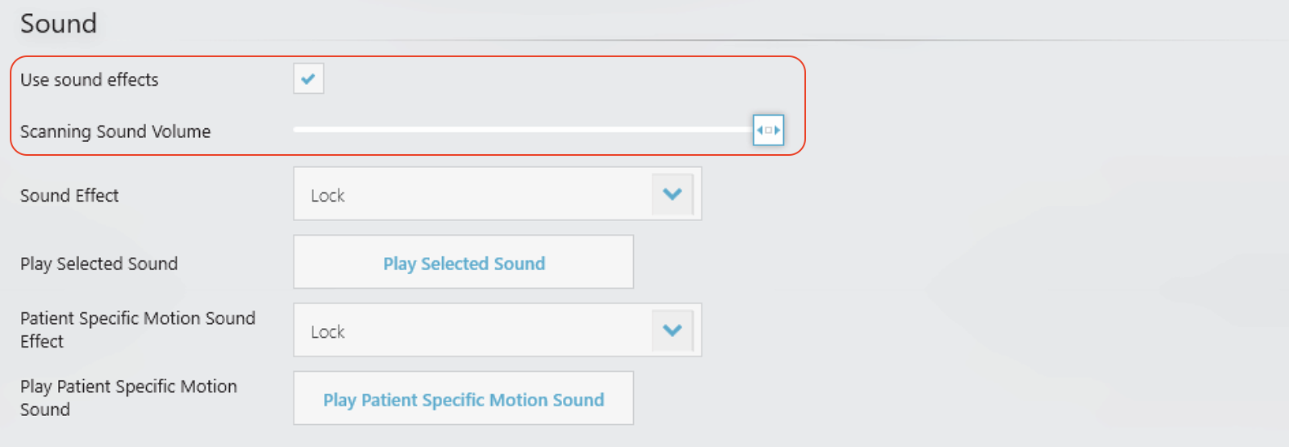Click the dark Play Selected Sound row label
The height and width of the screenshot is (447, 1289).
tap(99, 263)
